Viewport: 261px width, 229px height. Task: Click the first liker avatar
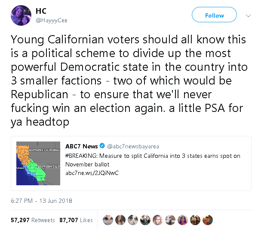pos(108,220)
